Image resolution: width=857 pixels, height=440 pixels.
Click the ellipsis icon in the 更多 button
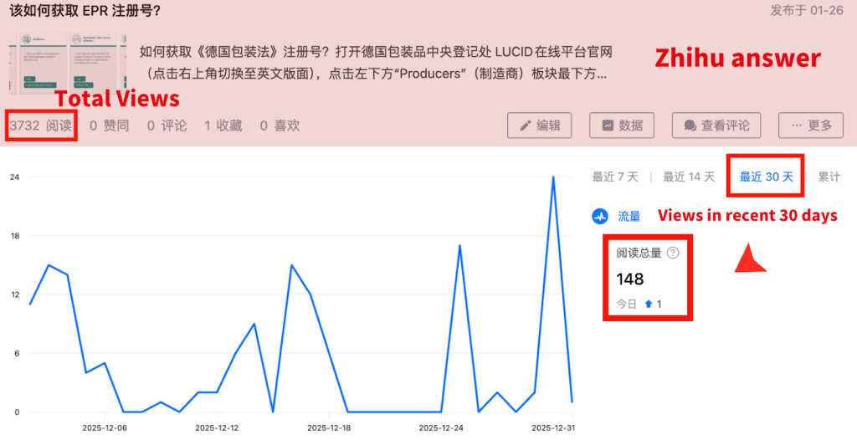pyautogui.click(x=793, y=125)
